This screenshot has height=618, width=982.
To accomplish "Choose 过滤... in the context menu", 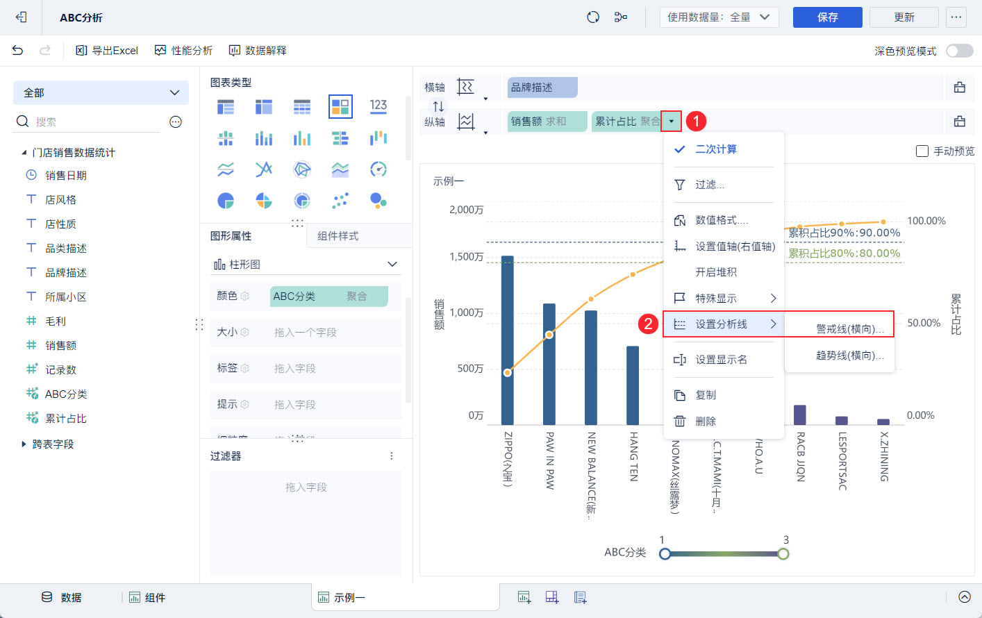I will pyautogui.click(x=724, y=185).
